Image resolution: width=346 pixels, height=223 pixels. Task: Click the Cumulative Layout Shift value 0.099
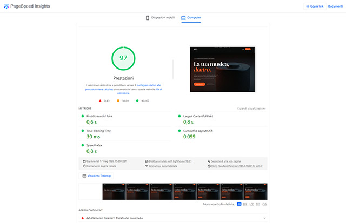pos(189,137)
